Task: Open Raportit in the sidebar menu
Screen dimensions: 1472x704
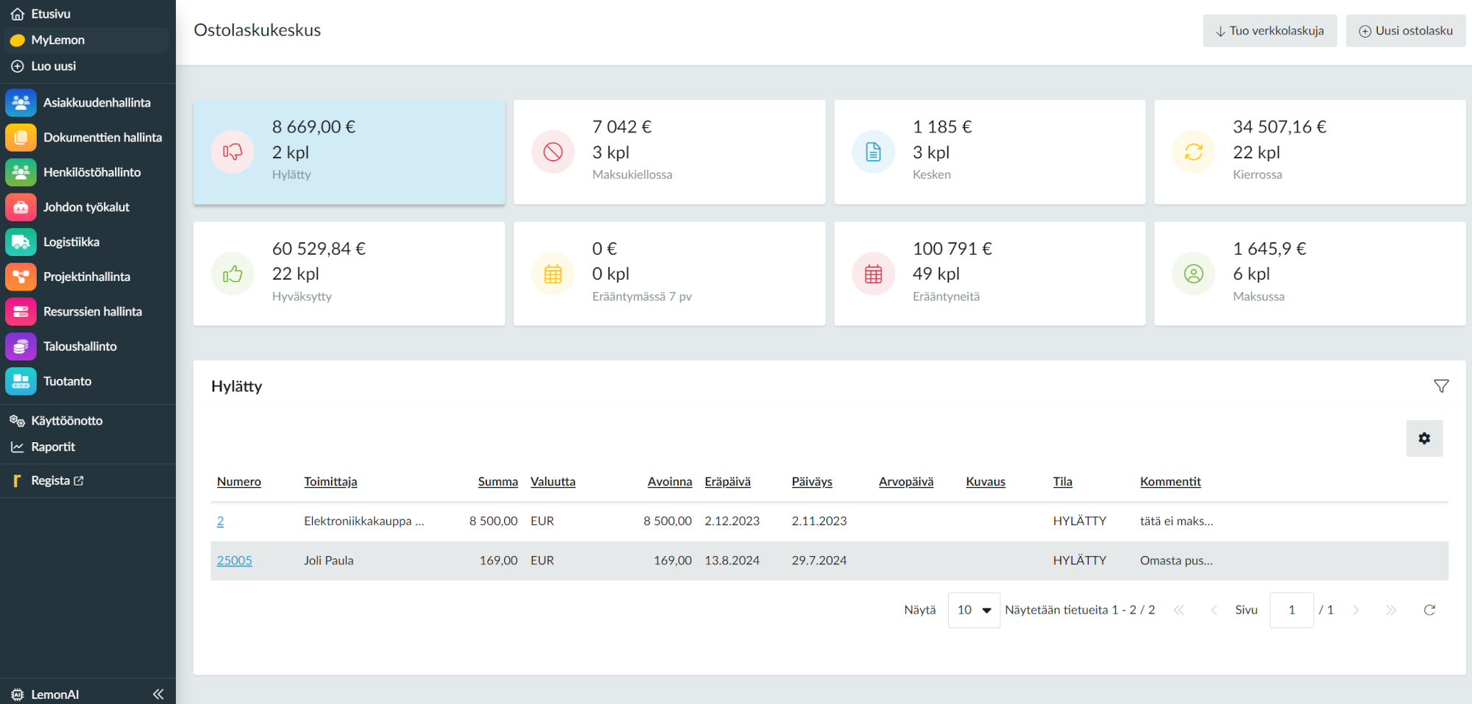Action: coord(53,447)
